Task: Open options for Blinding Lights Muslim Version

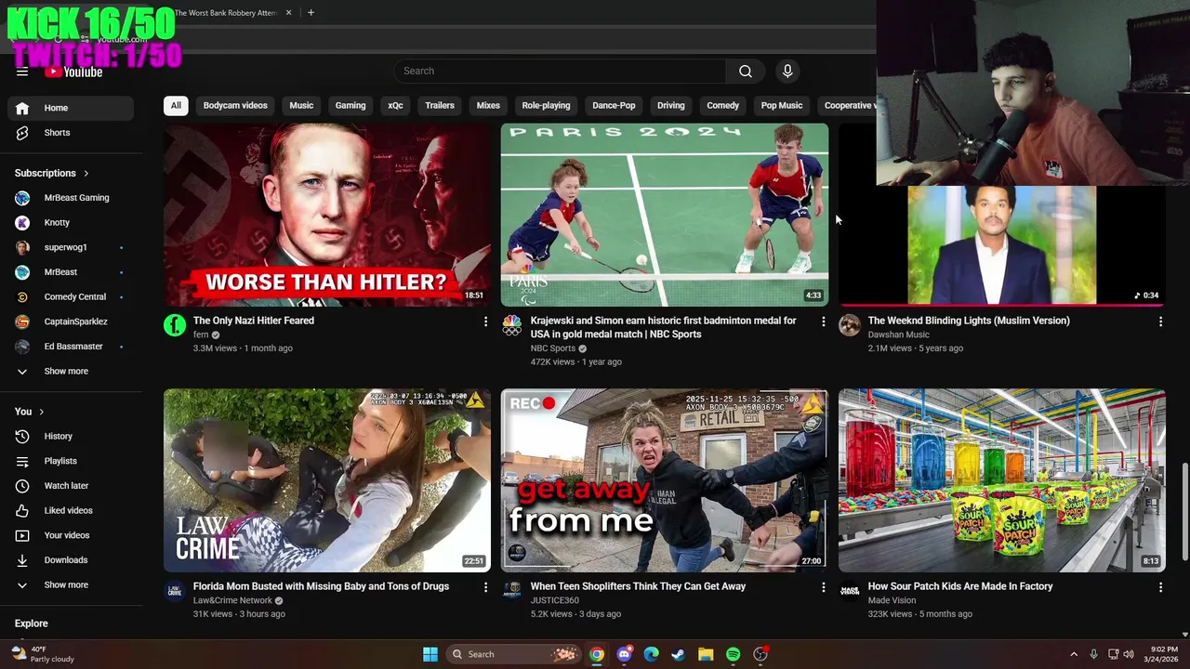Action: [x=1160, y=321]
